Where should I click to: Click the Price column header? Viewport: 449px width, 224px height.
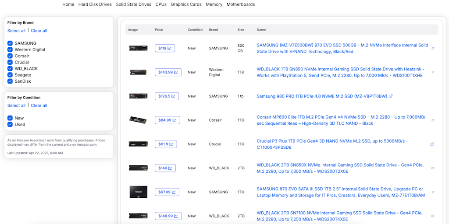point(159,30)
